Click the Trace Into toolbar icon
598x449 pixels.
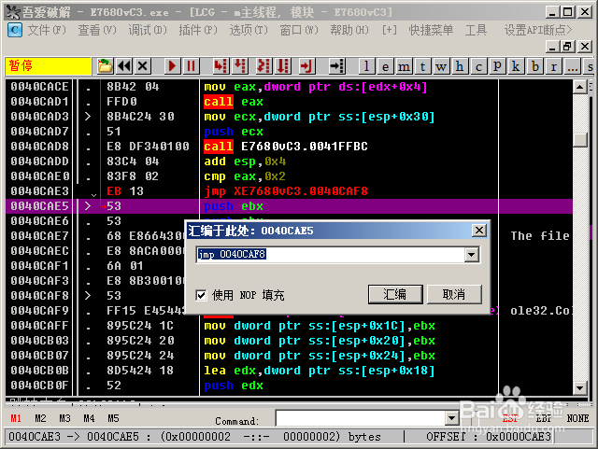[263, 66]
